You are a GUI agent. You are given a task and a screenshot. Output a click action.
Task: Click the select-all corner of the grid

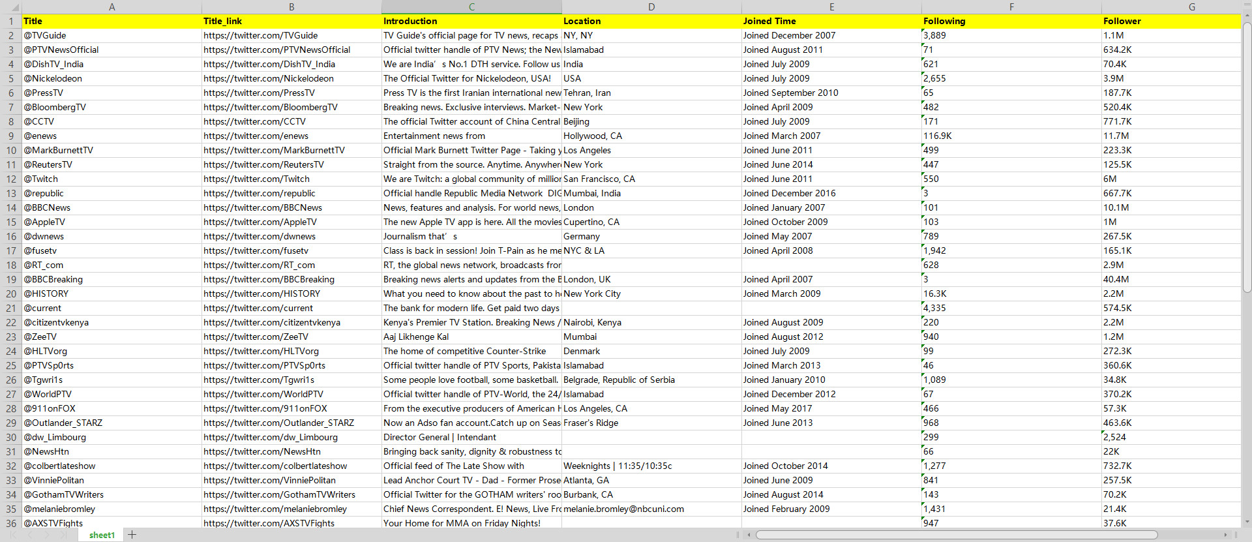(x=10, y=7)
